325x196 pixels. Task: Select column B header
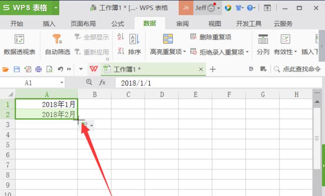point(95,95)
